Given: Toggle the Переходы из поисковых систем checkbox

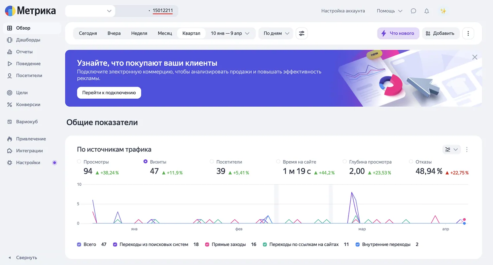Looking at the screenshot, I should 115,245.
